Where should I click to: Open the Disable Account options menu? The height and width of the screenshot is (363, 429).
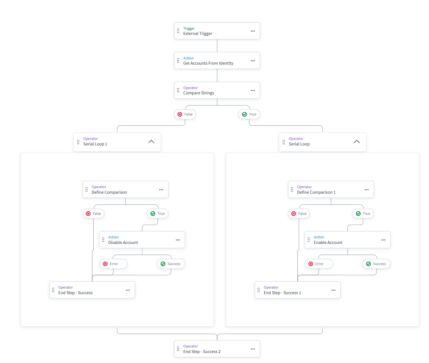(x=178, y=240)
